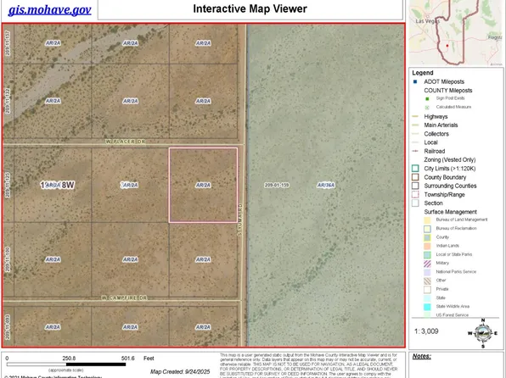This screenshot has height=378, width=506.
Task: Click the W CAMPFIRE DR road label
Action: (124, 297)
